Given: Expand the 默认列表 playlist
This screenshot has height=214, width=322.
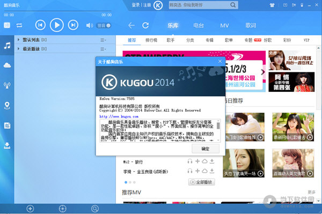Looking at the screenshot, I should (18, 40).
